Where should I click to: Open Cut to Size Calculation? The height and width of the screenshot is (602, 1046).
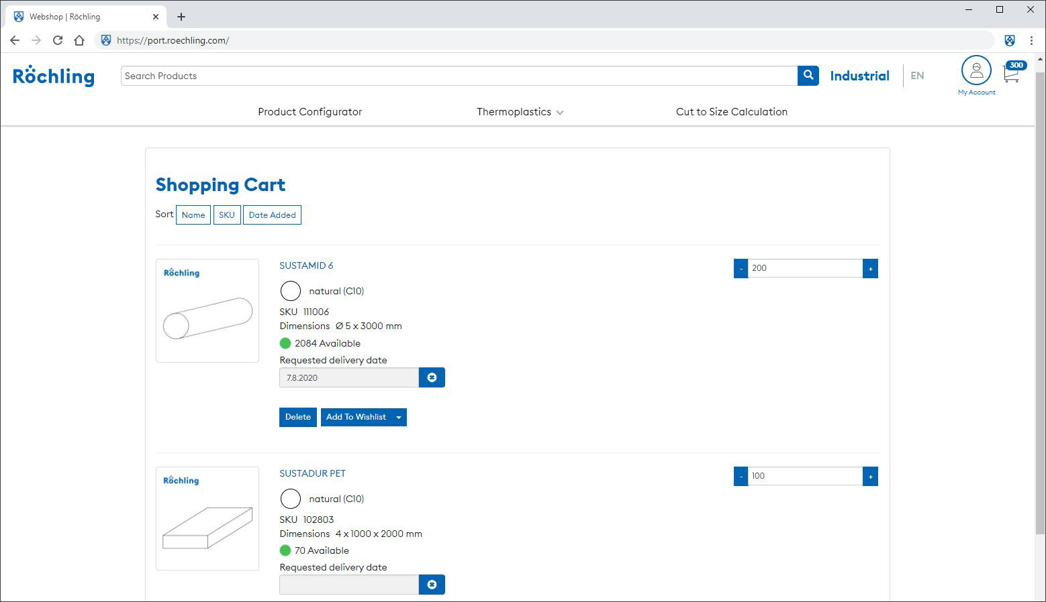[731, 112]
